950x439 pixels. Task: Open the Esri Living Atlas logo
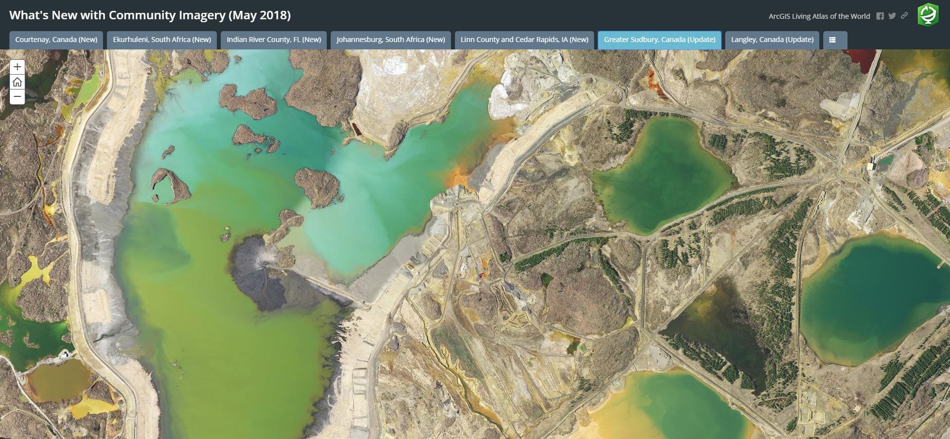pos(928,14)
